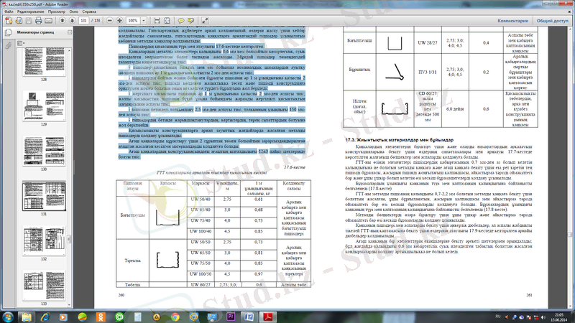This screenshot has width=575, height=323.
Task: Go to next page with down arrow
Action: (73, 22)
